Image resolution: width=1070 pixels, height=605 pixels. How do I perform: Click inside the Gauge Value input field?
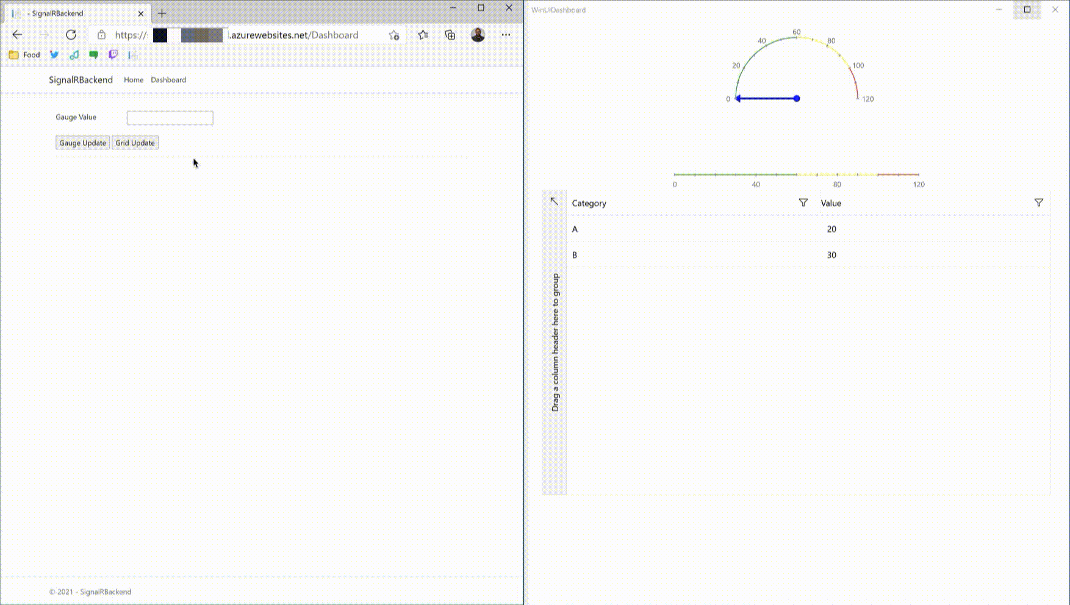[x=170, y=118]
